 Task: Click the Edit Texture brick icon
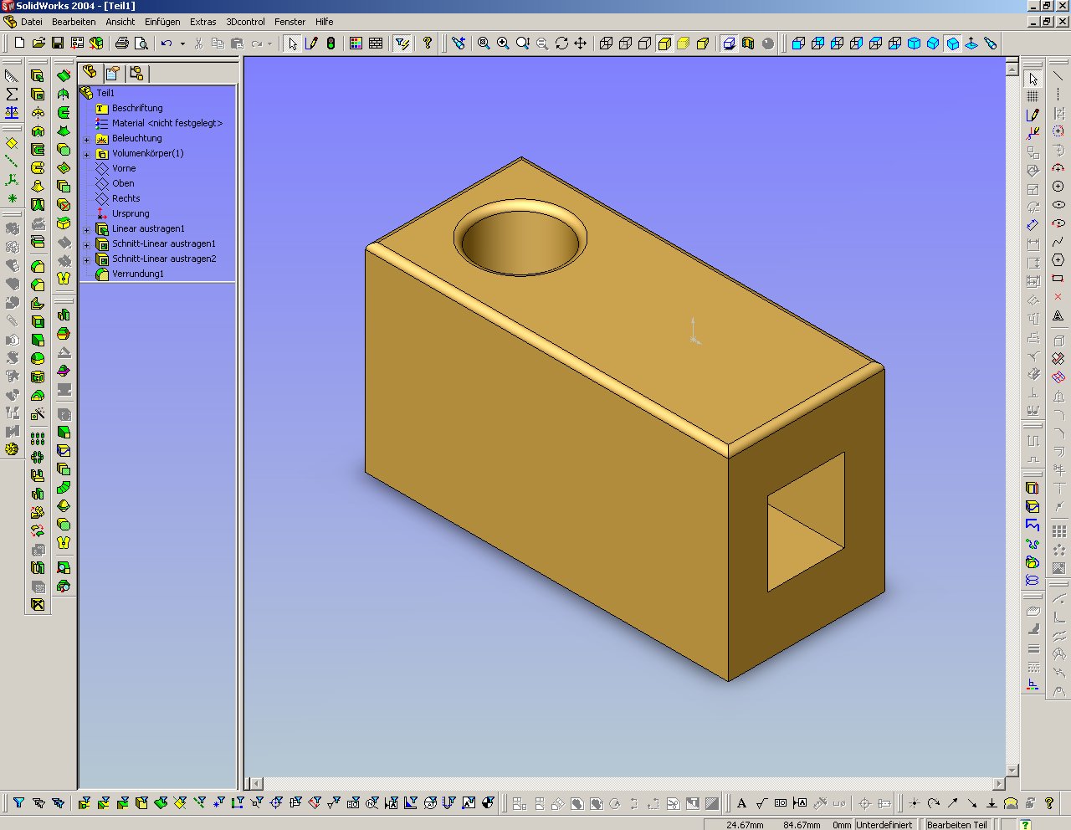pyautogui.click(x=376, y=43)
